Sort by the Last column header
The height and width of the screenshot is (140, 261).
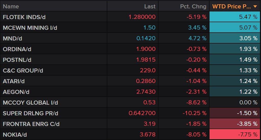click(x=150, y=7)
